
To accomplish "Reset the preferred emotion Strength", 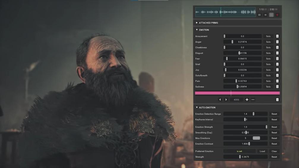I will tap(274, 157).
